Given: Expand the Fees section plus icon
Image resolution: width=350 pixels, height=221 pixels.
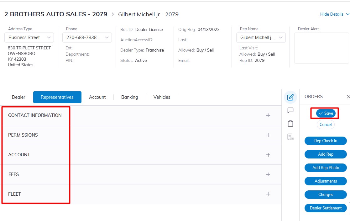Looking at the screenshot, I should [x=268, y=174].
